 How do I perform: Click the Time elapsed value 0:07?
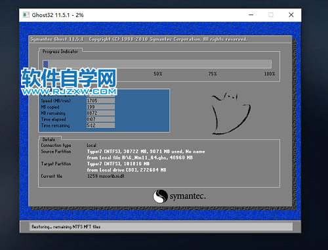click(100, 119)
